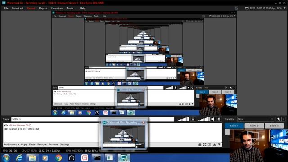Screen dimensions: 288x162
Task: Open audio settings gear icon
Action: point(219,119)
